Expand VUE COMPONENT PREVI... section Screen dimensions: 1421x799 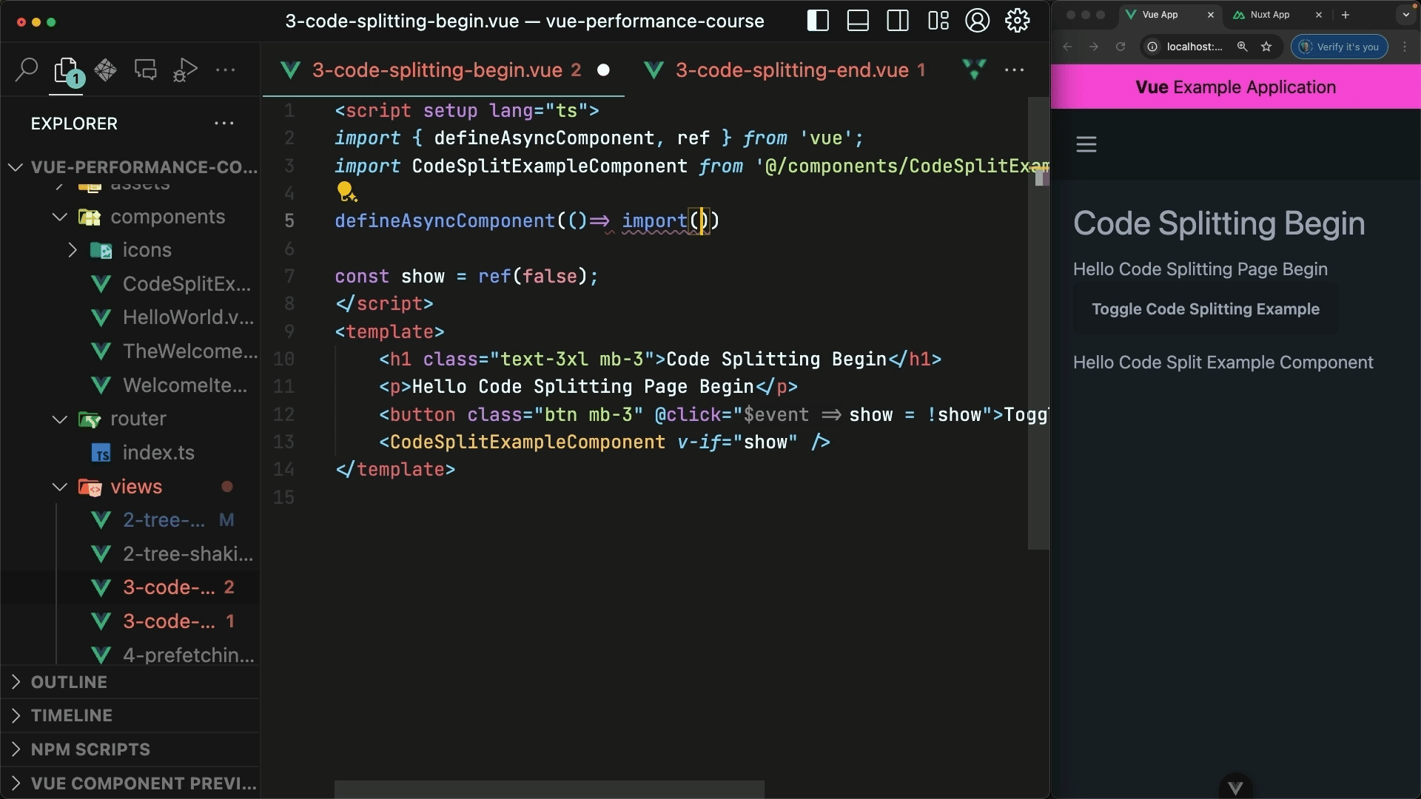pos(130,783)
